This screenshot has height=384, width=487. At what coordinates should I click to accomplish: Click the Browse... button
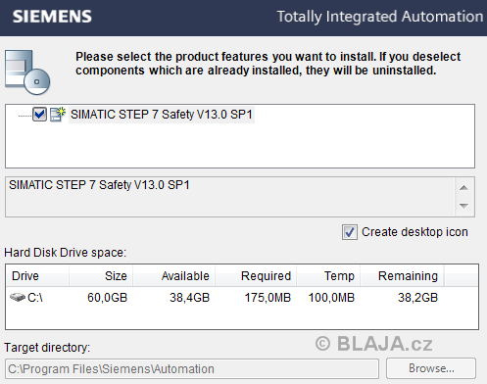[431, 368]
